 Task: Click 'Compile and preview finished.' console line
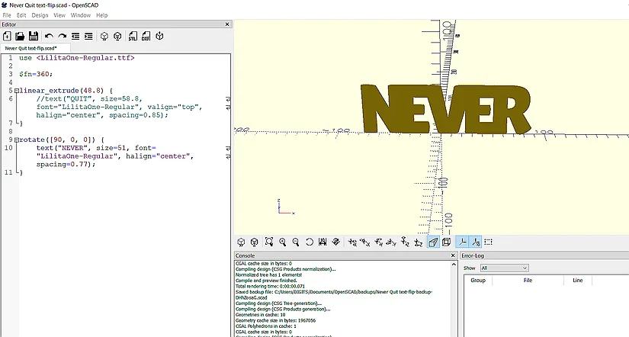266,281
